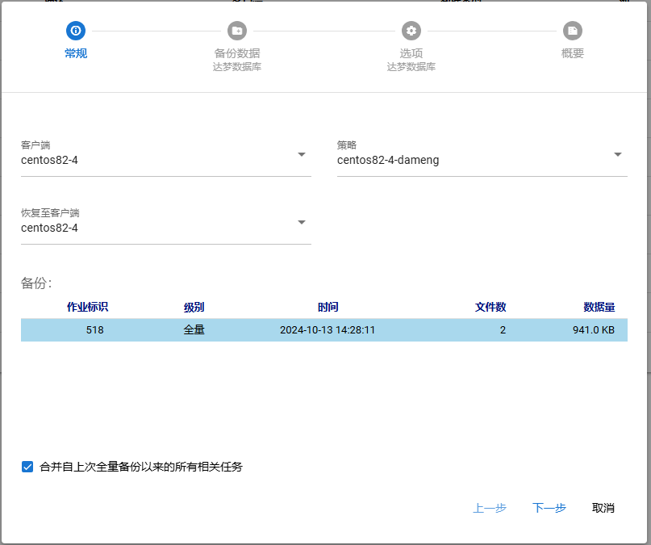Click the 取消 button
This screenshot has height=545, width=651.
(603, 508)
